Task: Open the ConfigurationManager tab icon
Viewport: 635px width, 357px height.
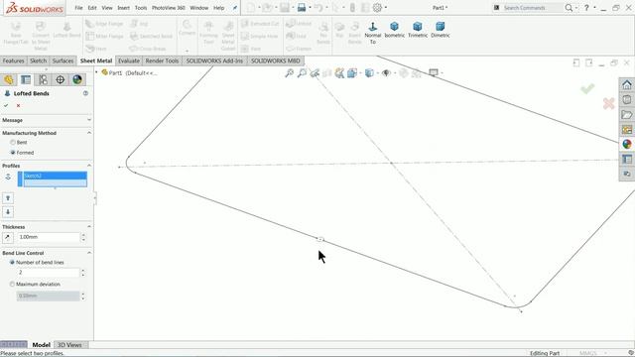Action: tap(43, 79)
